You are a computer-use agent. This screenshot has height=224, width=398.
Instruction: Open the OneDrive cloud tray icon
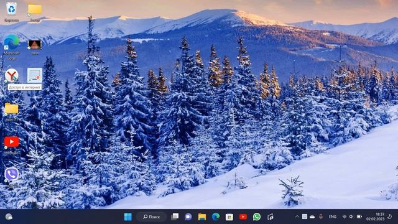coord(312,217)
